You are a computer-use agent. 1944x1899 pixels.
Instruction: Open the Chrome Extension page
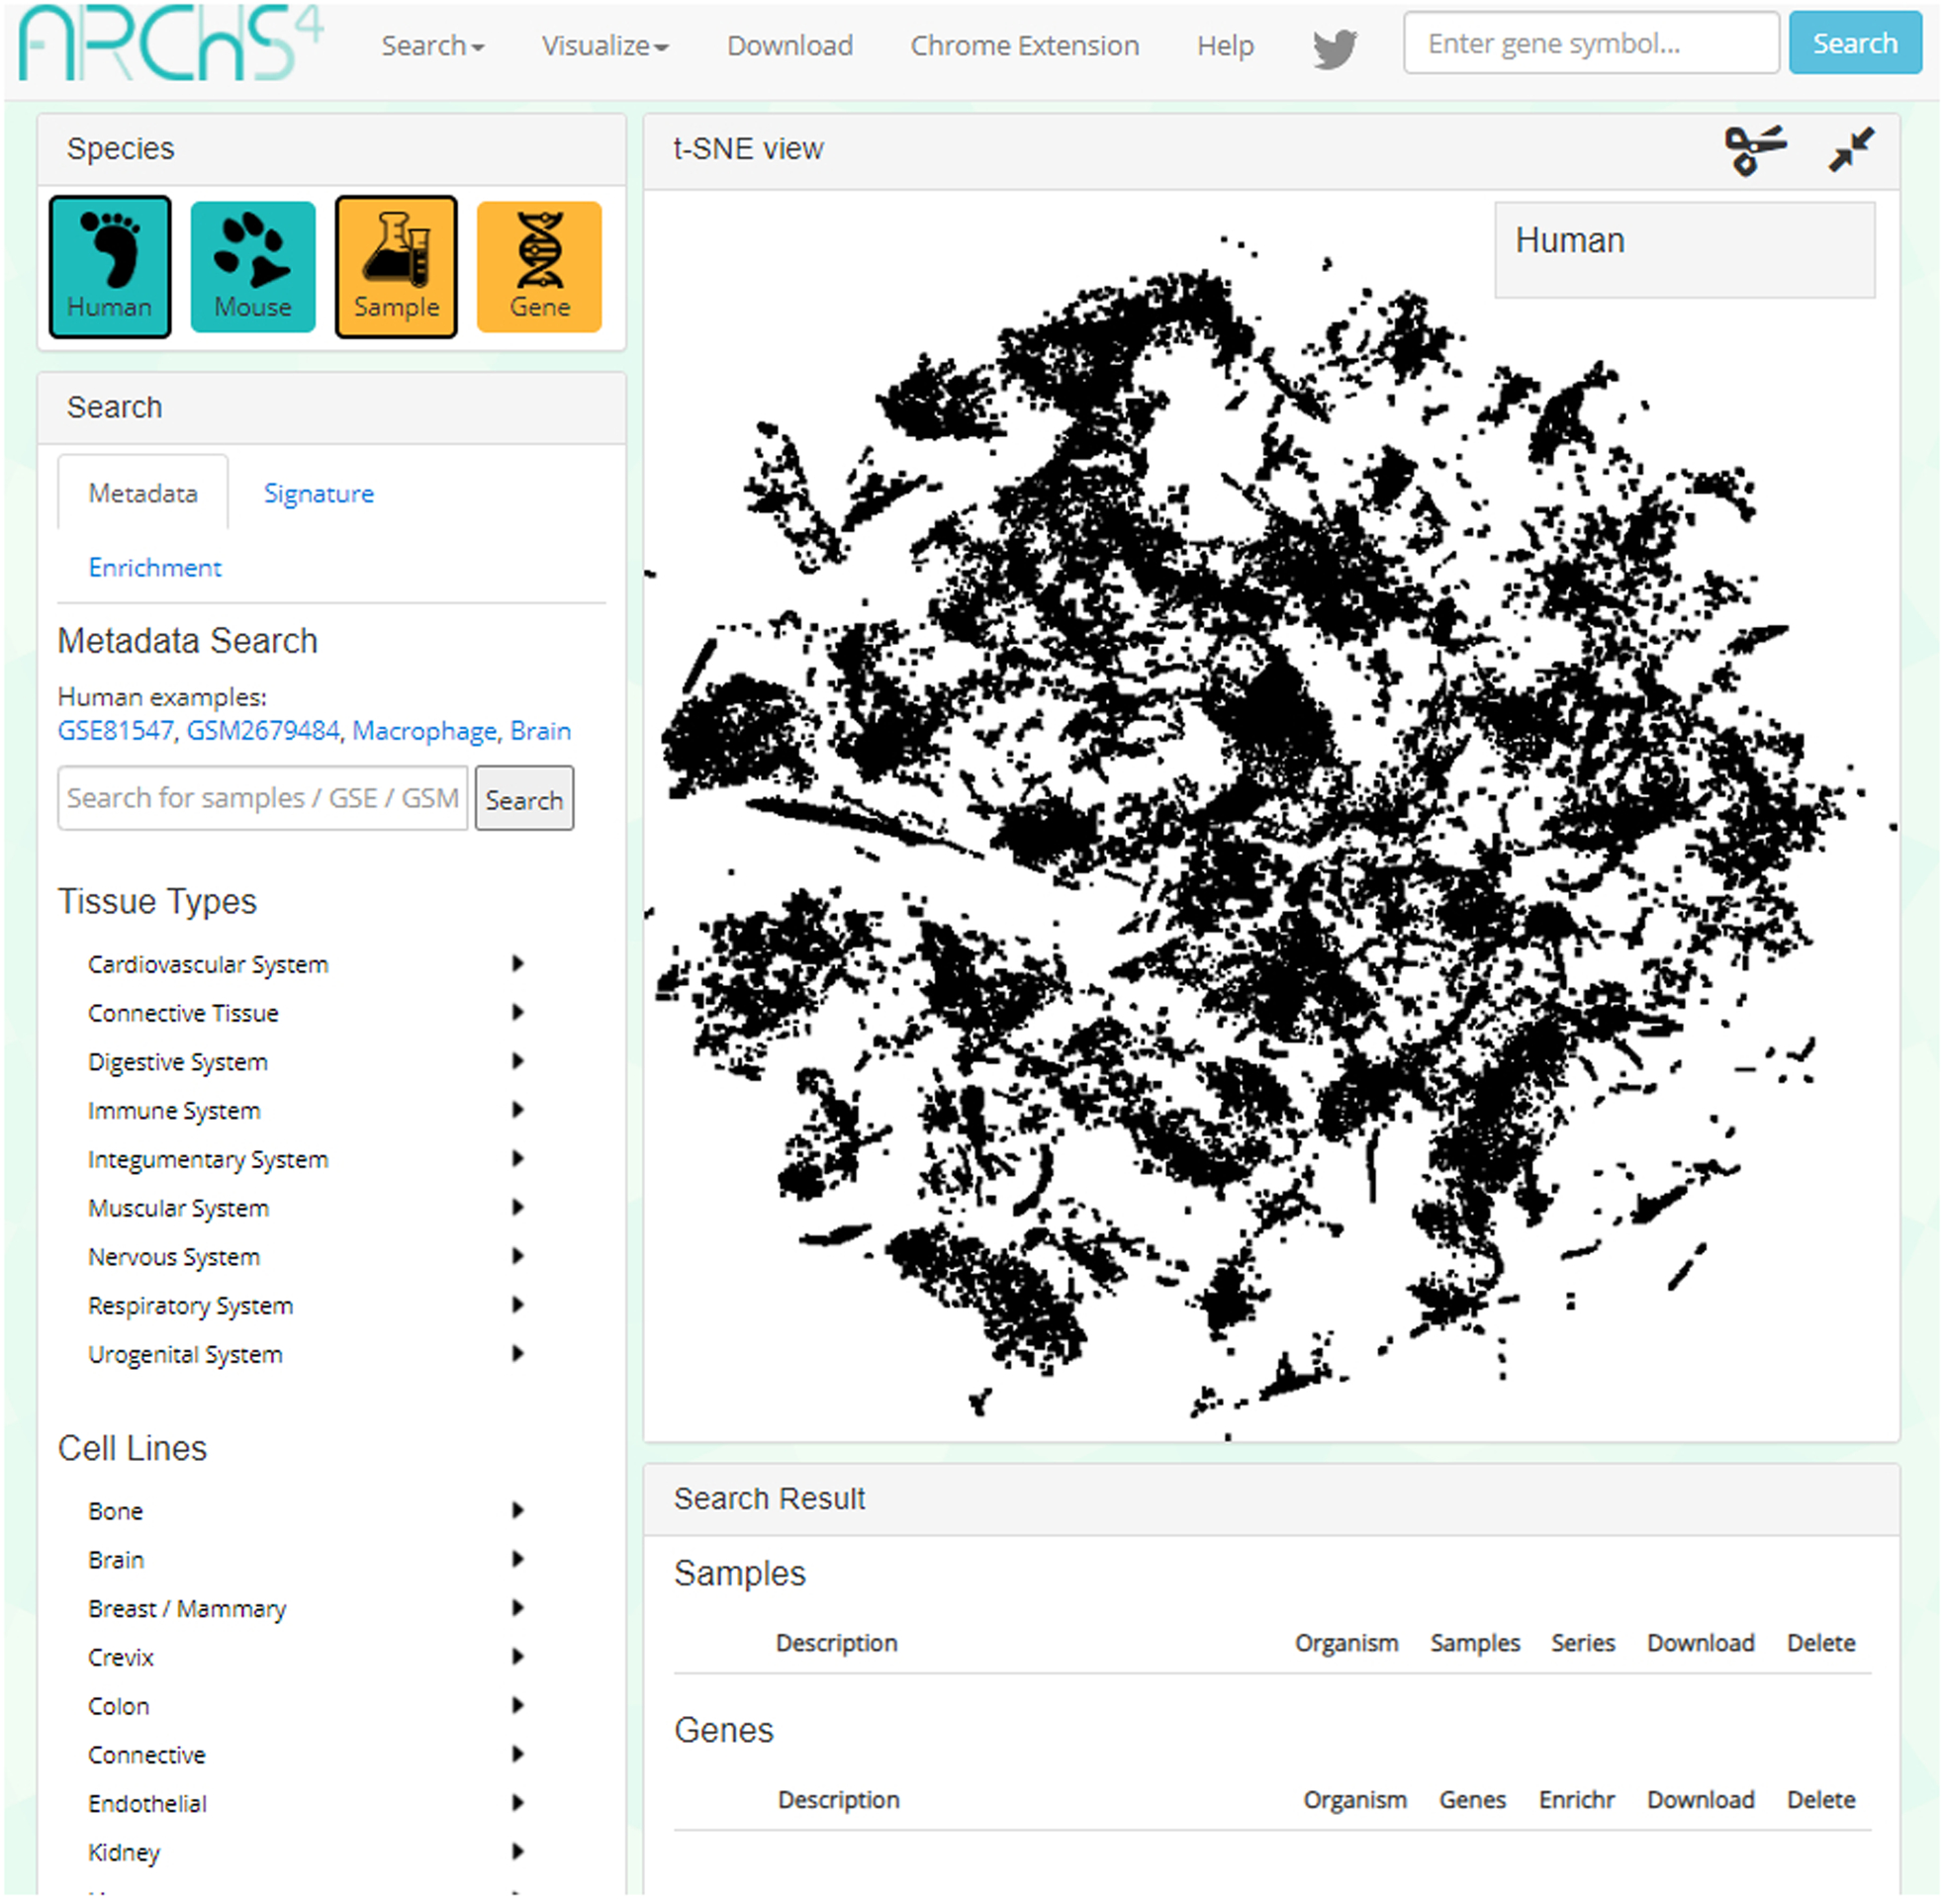click(1024, 45)
